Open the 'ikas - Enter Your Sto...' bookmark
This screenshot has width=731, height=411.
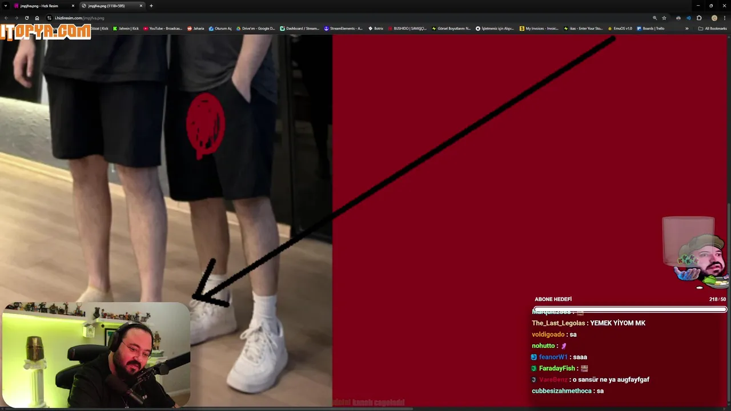click(x=583, y=28)
